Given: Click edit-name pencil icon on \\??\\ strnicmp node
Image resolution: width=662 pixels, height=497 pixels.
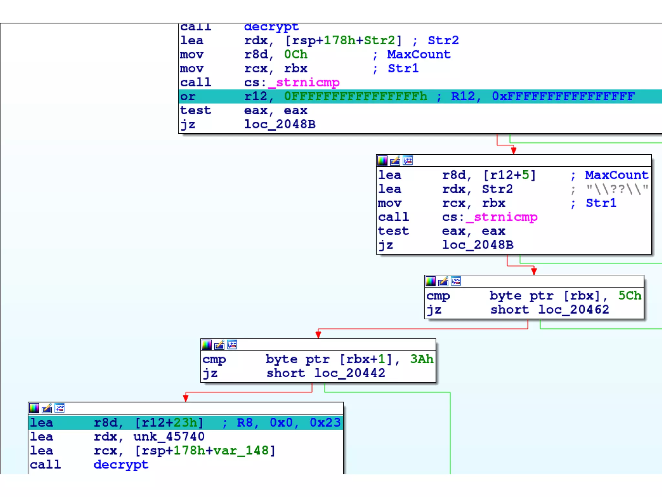Looking at the screenshot, I should [x=395, y=160].
